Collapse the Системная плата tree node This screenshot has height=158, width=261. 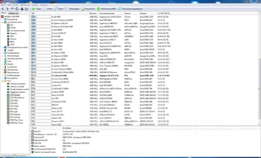point(2,22)
